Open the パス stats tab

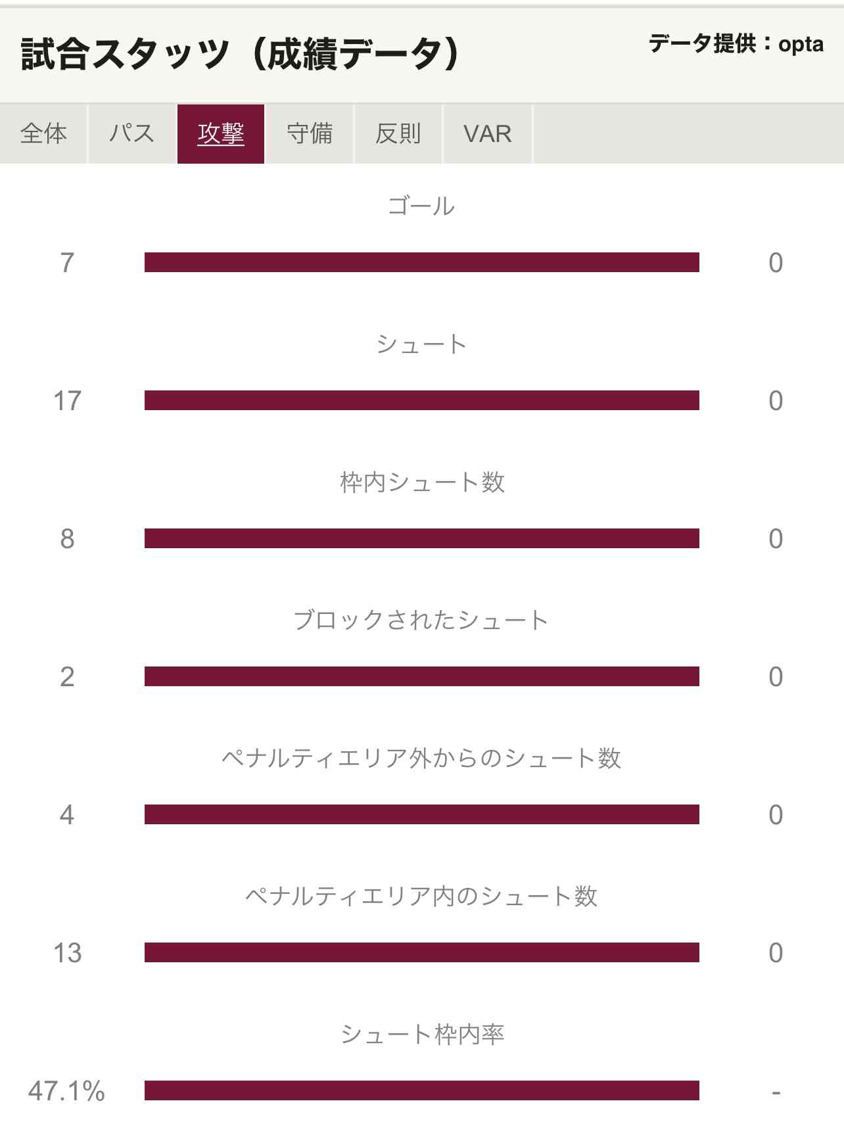[x=132, y=133]
